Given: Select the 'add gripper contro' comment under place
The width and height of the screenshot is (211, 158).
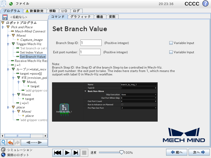Looking at the screenshot, I should (x=34, y=120).
